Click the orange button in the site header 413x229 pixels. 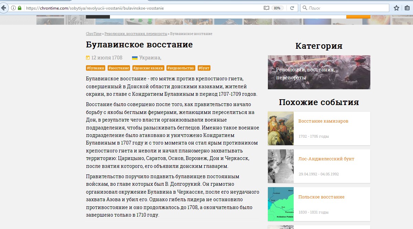pyautogui.click(x=358, y=16)
